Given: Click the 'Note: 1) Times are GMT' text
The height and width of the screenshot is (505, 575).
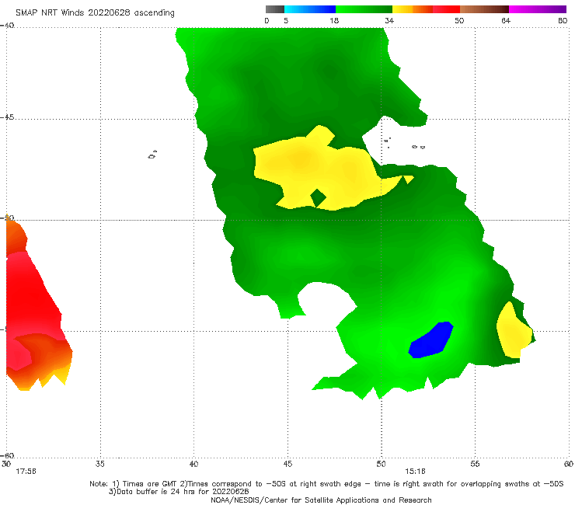Looking at the screenshot, I should pos(134,484).
